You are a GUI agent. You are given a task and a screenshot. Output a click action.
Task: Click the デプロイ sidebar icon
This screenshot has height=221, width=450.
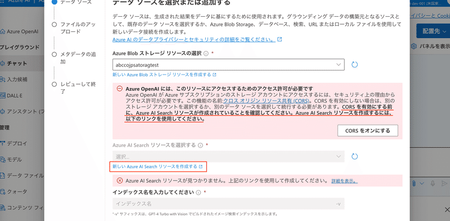3,143
